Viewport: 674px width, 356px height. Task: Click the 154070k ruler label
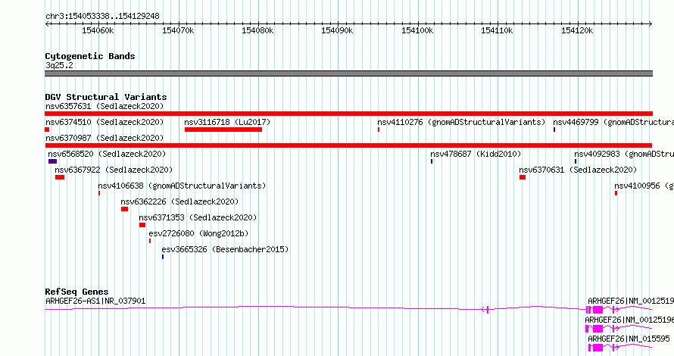178,30
